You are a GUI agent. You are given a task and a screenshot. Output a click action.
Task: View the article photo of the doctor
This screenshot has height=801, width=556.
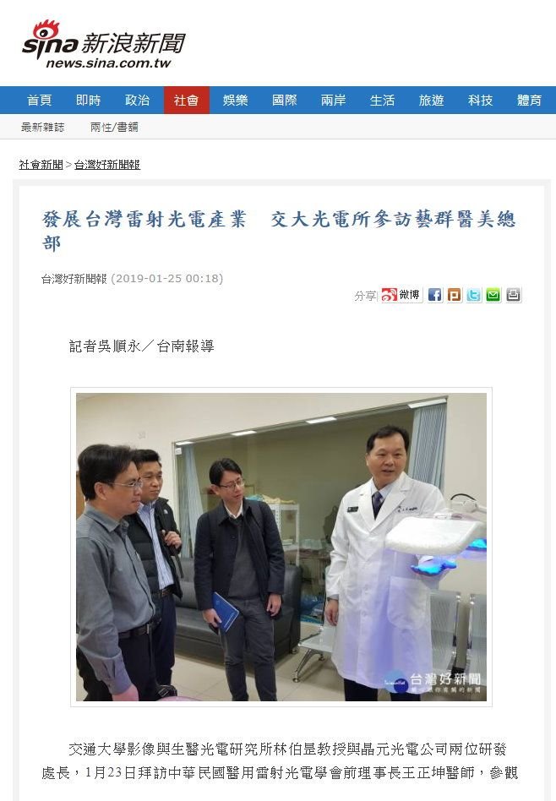pos(281,547)
